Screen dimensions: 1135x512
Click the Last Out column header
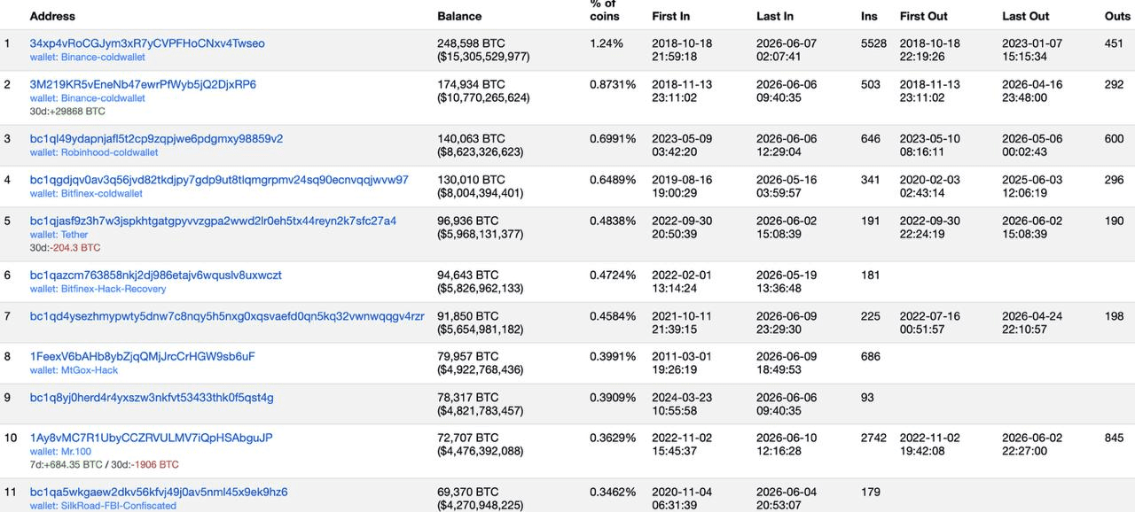click(1026, 16)
